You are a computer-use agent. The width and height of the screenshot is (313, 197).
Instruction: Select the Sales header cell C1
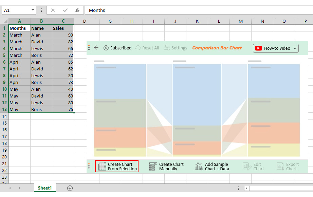point(63,28)
